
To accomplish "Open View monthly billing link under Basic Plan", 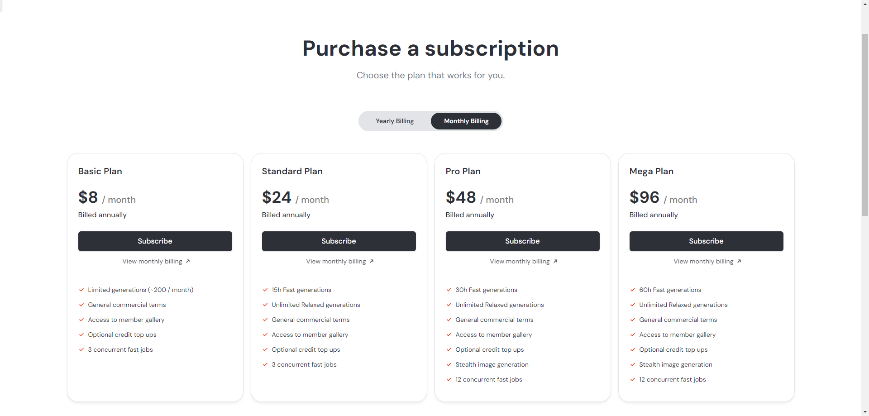I will [152, 261].
